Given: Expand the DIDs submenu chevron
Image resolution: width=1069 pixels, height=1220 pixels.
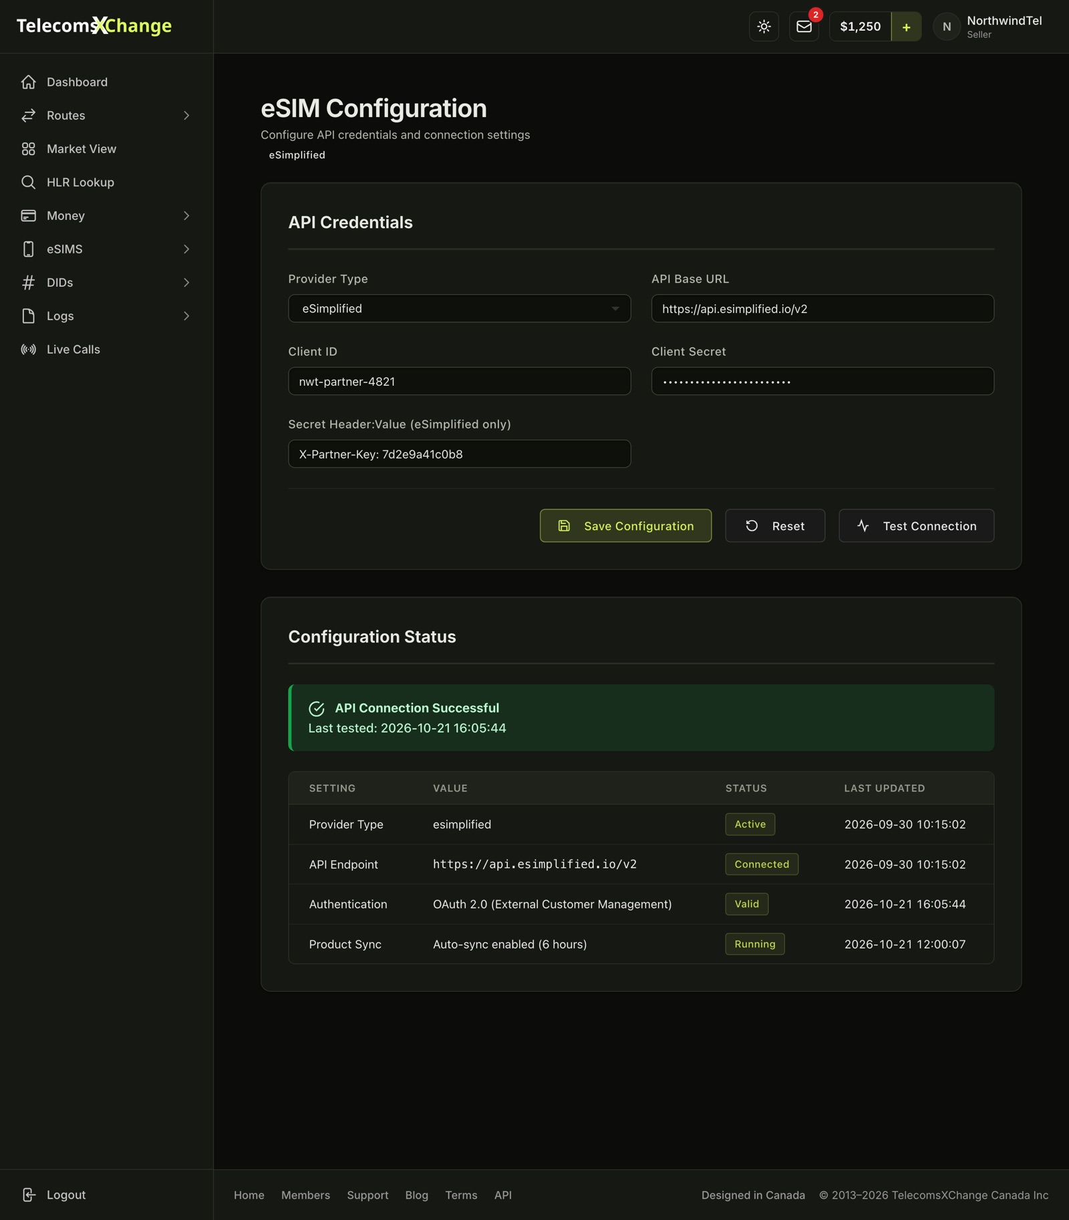Looking at the screenshot, I should pyautogui.click(x=186, y=282).
